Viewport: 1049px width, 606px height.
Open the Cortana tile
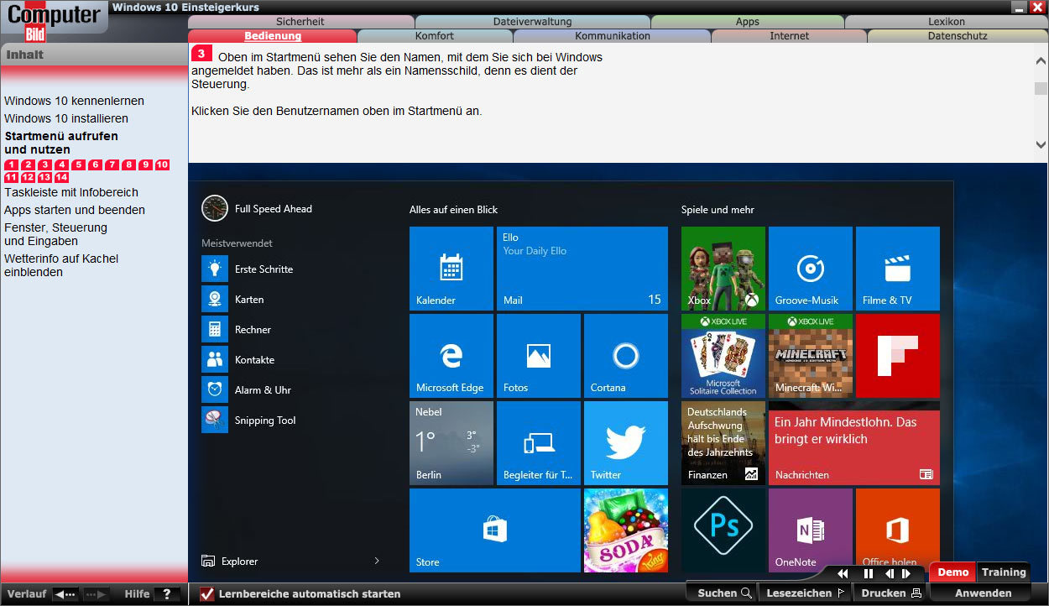tap(626, 356)
